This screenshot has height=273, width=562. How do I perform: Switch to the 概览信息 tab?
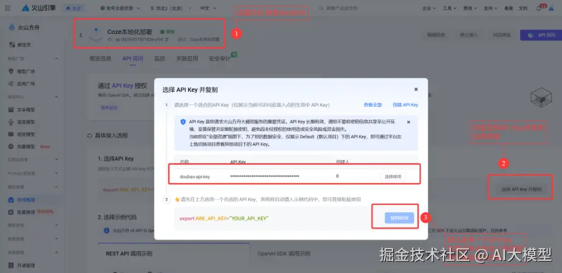point(100,58)
